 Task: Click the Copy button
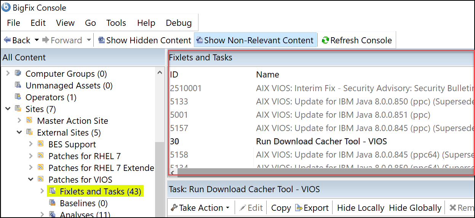click(x=281, y=208)
